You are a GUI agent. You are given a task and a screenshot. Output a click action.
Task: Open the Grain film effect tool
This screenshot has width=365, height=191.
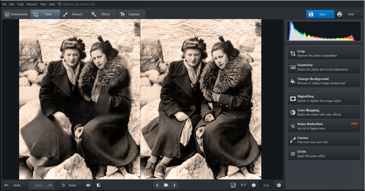(x=324, y=154)
